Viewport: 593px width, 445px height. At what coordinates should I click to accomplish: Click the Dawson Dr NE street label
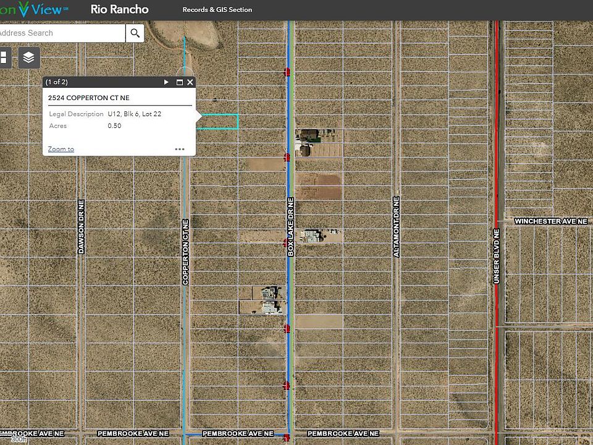(x=81, y=226)
